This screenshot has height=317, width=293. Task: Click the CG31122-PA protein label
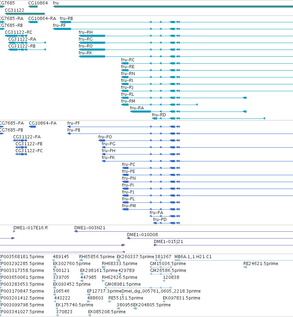click(x=27, y=137)
